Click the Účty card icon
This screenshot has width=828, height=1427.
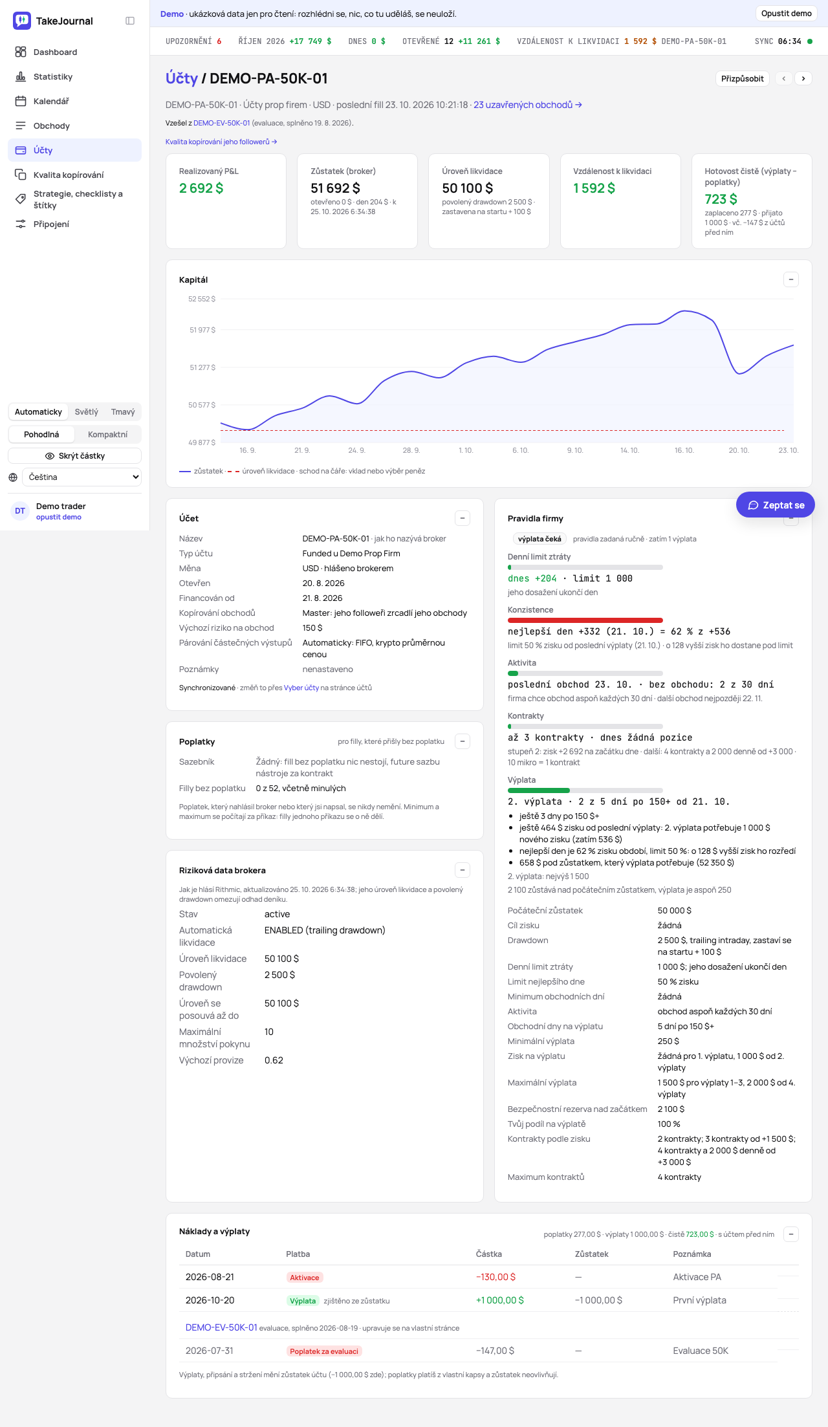point(21,150)
